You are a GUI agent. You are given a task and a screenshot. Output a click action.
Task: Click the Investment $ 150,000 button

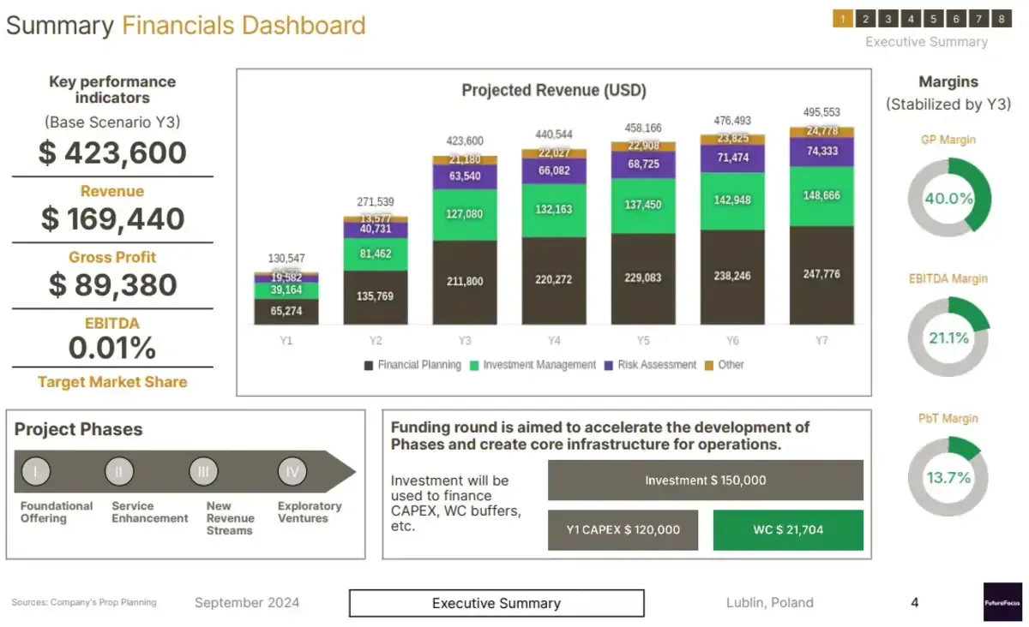[705, 481]
